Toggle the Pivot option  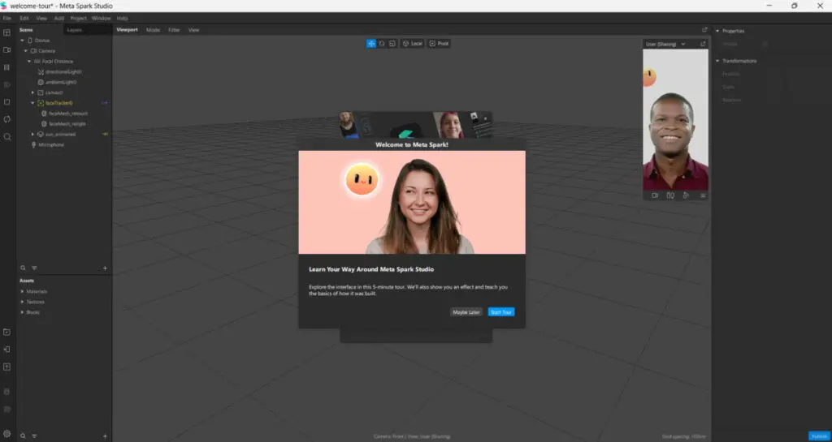tap(439, 44)
